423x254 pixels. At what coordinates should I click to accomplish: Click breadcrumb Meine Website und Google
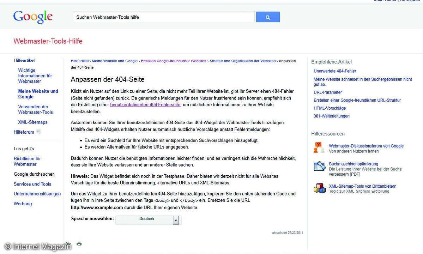115,61
